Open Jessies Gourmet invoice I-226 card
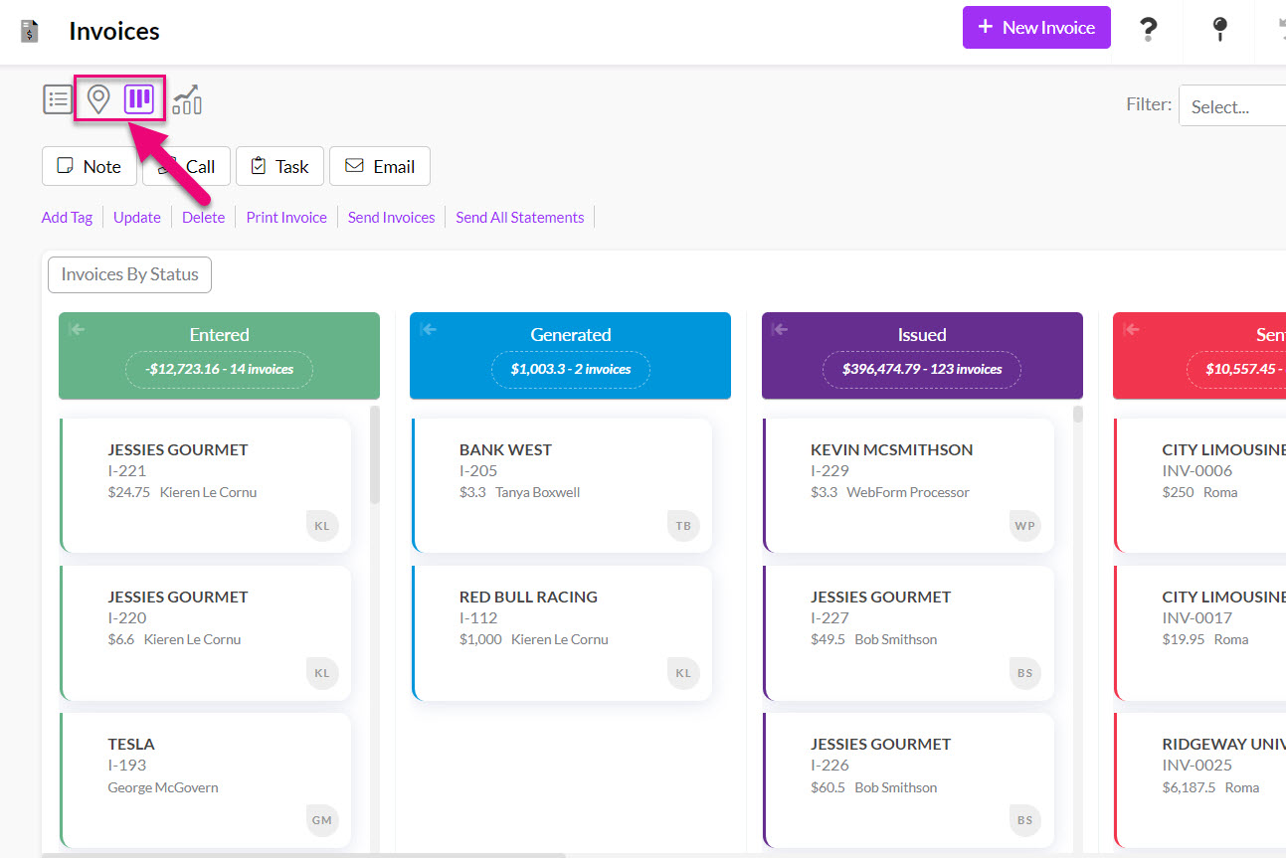The image size is (1286, 858). [x=908, y=779]
